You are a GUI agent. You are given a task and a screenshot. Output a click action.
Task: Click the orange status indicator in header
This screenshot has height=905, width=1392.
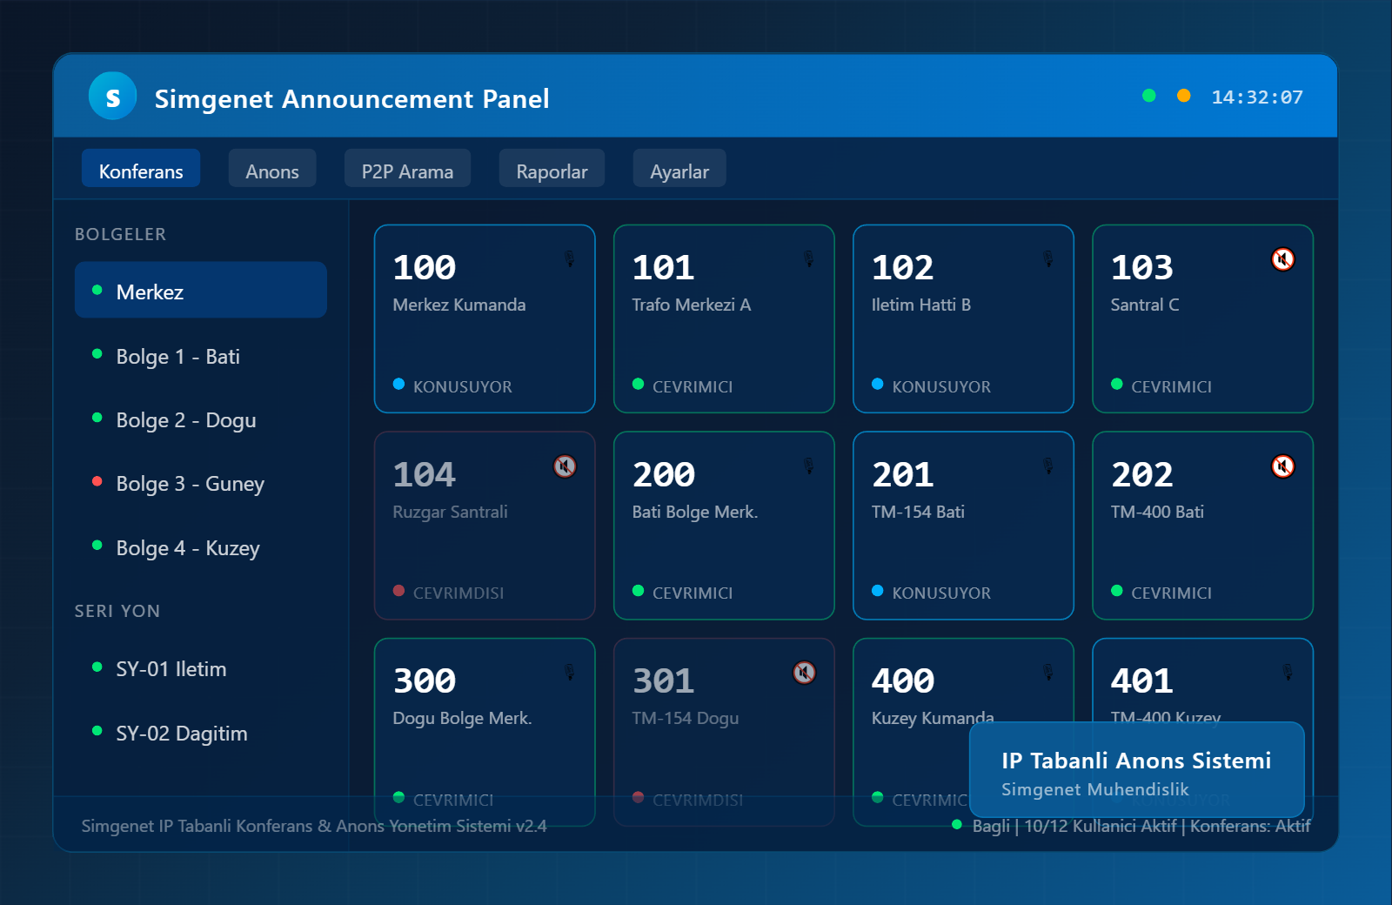pos(1183,97)
